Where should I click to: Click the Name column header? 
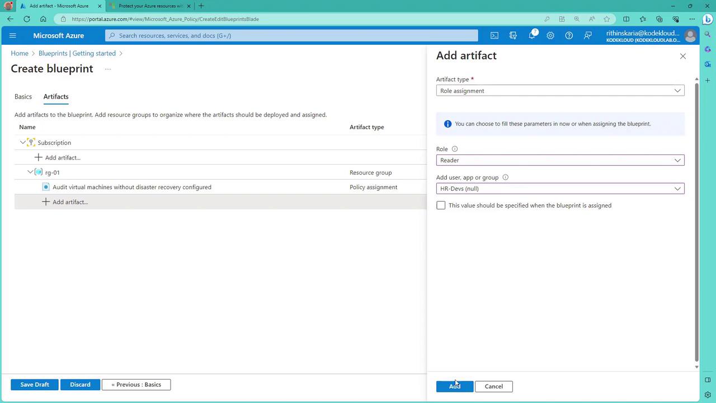point(27,127)
